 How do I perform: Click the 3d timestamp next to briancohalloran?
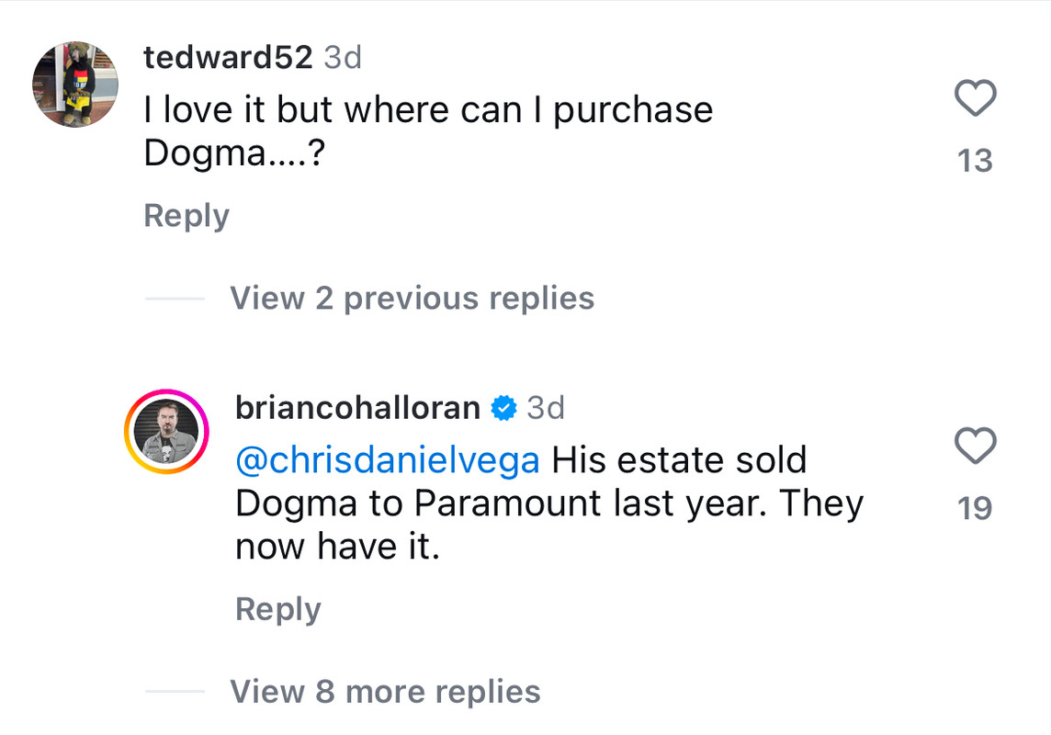pyautogui.click(x=546, y=407)
